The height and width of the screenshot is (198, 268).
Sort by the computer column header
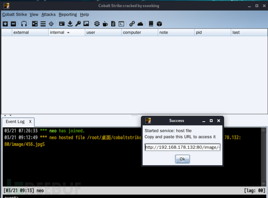click(x=139, y=32)
